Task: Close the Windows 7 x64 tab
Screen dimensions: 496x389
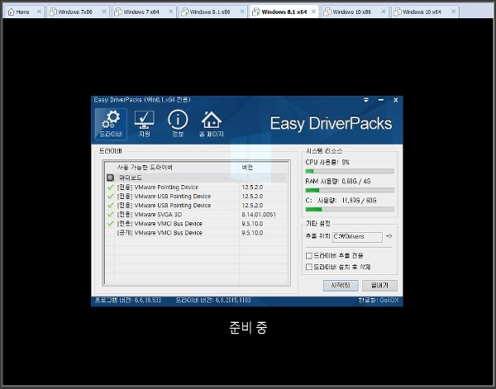Action: click(170, 12)
